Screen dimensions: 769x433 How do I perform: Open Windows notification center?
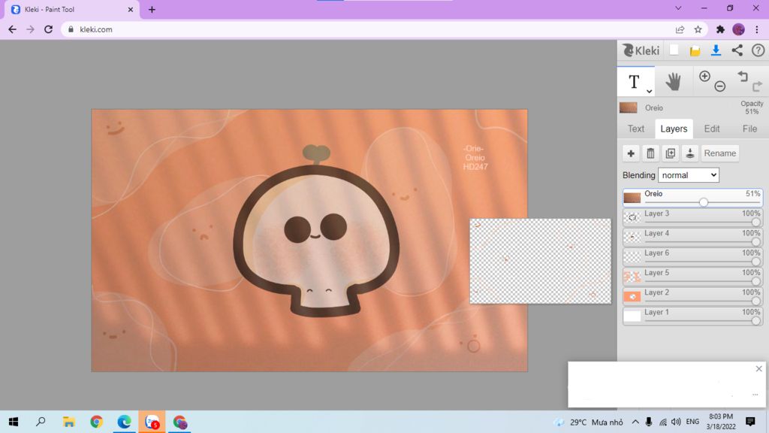750,421
